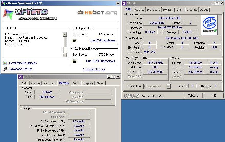
Task: Minimize the CPU-Z Memory window
Action: (109, 77)
